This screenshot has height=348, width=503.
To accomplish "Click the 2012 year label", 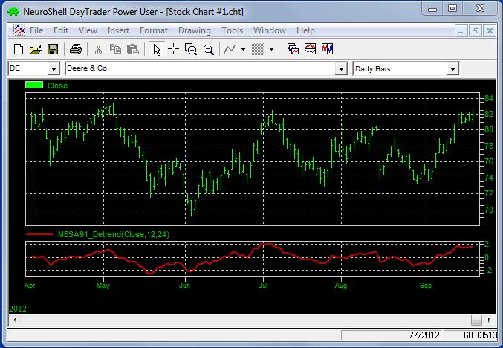I will click(18, 309).
